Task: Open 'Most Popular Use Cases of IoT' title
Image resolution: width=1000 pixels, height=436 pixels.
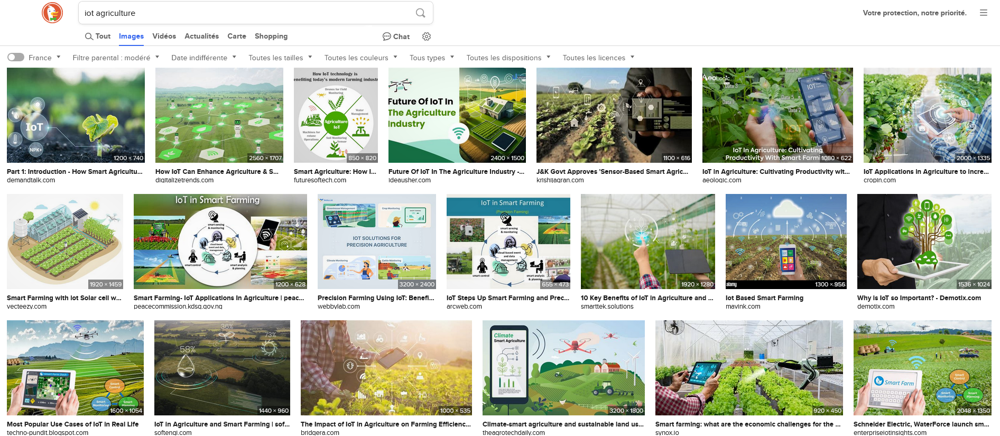Action: [72, 424]
